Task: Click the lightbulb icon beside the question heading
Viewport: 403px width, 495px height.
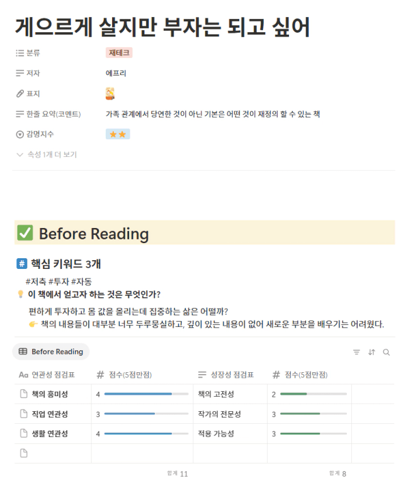Action: pyautogui.click(x=21, y=294)
